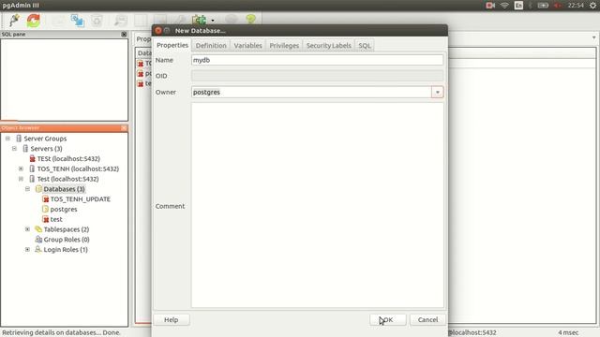Viewport: 600px width, 337px height.
Task: Click the 22:54 clock in top bar
Action: tap(576, 6)
